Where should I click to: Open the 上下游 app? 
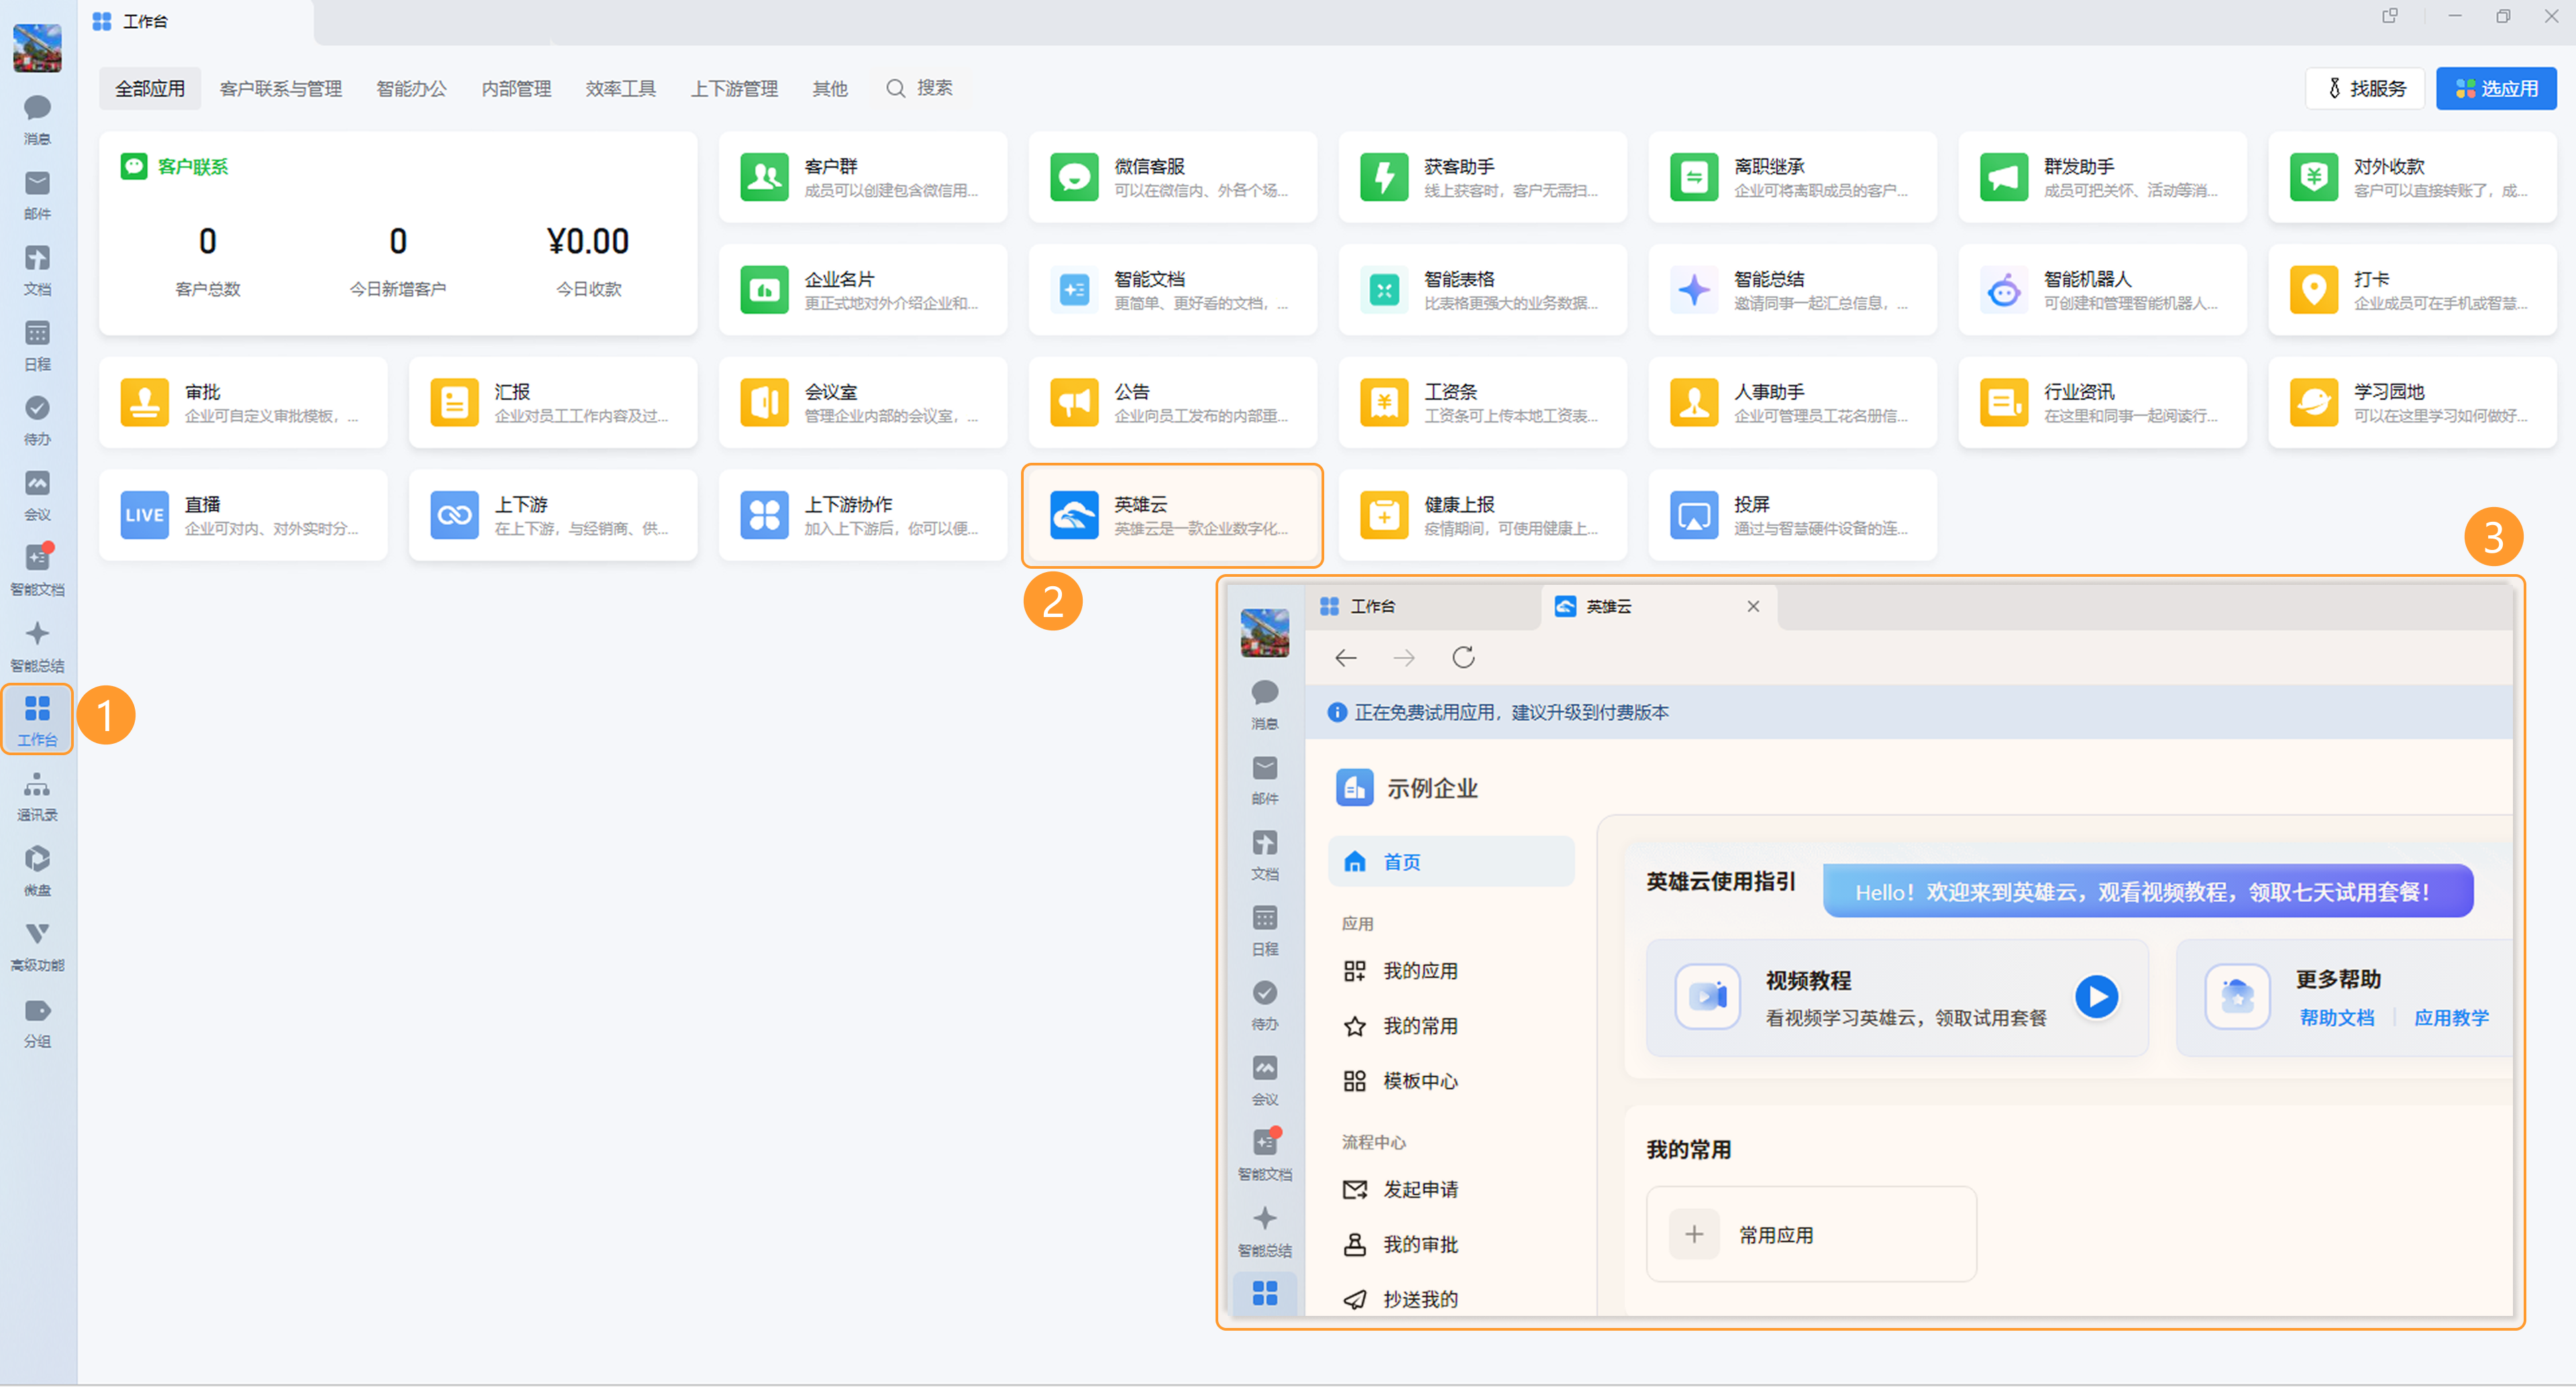(x=553, y=516)
